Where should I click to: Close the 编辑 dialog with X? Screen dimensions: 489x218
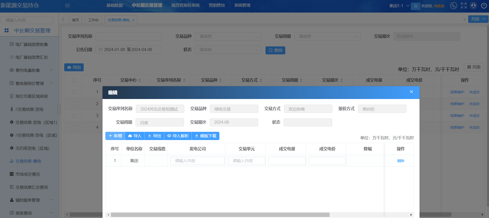pos(411,92)
